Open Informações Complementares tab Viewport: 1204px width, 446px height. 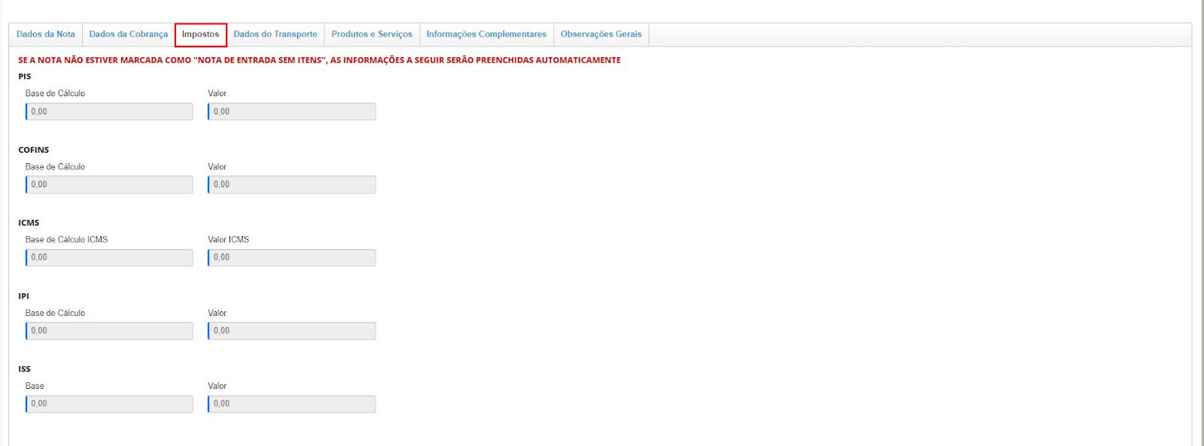click(486, 35)
